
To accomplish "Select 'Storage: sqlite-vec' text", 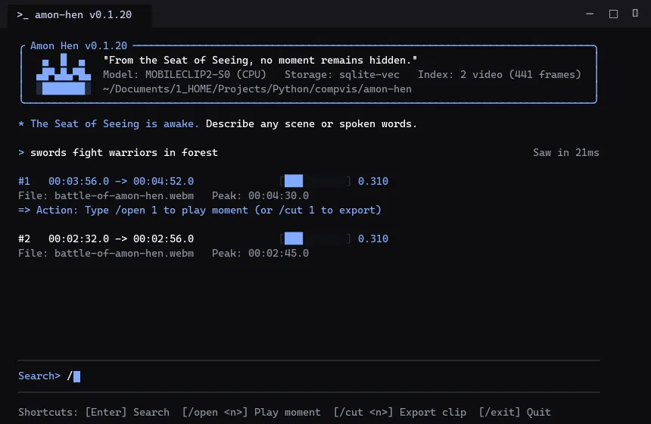I will point(341,75).
